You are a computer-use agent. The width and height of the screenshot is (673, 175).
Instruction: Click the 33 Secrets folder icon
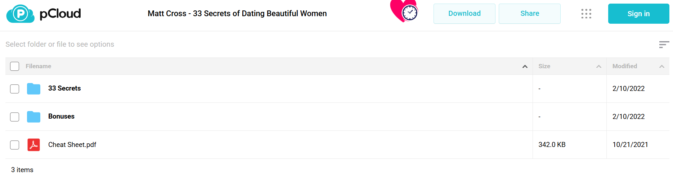pyautogui.click(x=33, y=89)
